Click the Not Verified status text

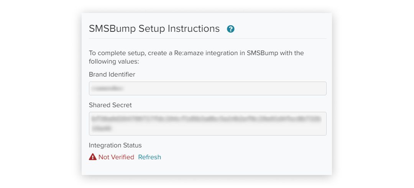point(116,157)
